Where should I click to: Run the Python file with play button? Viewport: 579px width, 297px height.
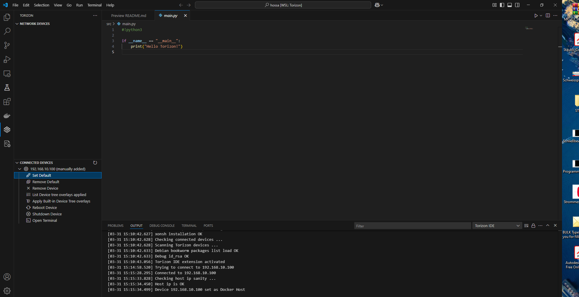(536, 16)
